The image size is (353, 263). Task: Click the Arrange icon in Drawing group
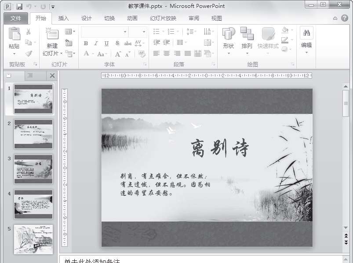coord(247,34)
